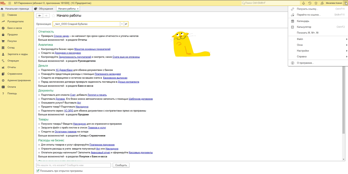Follow the 1С-ЭДО link
Screen dimensions: 348x174
coord(69,111)
